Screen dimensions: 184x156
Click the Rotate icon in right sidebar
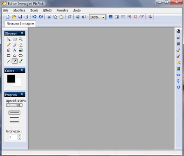[178, 87]
